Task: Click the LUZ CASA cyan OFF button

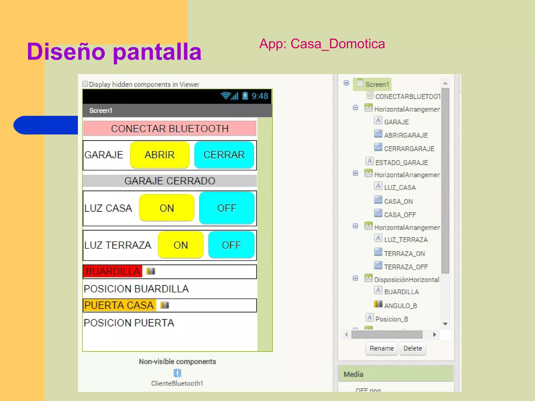Action: point(226,208)
